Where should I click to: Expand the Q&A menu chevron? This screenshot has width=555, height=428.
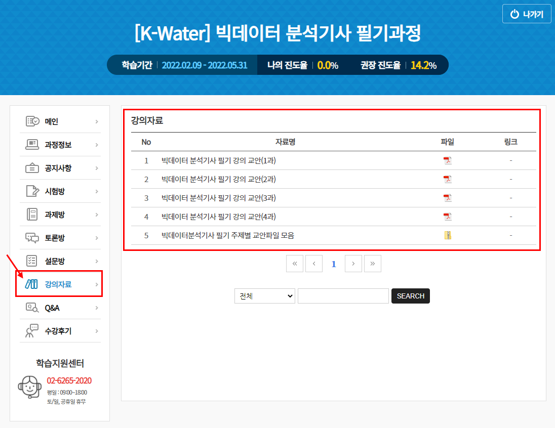pyautogui.click(x=97, y=308)
